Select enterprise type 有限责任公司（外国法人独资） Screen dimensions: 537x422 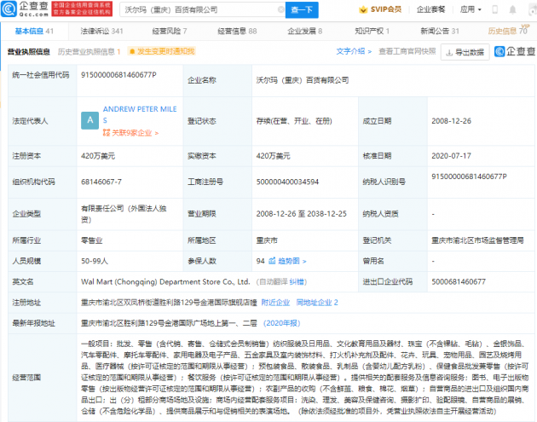[124, 214]
